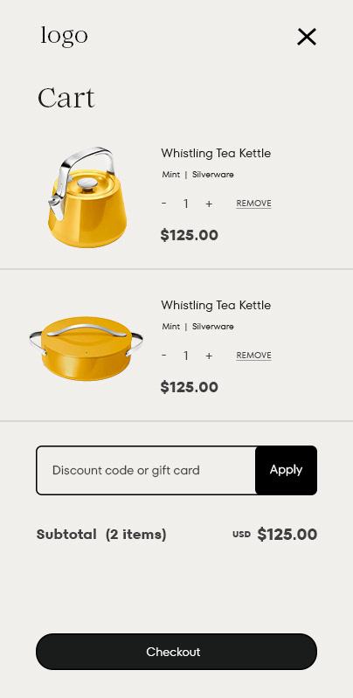Open the second item's Whistling Tea Kettle title
353x698 pixels.
(216, 306)
